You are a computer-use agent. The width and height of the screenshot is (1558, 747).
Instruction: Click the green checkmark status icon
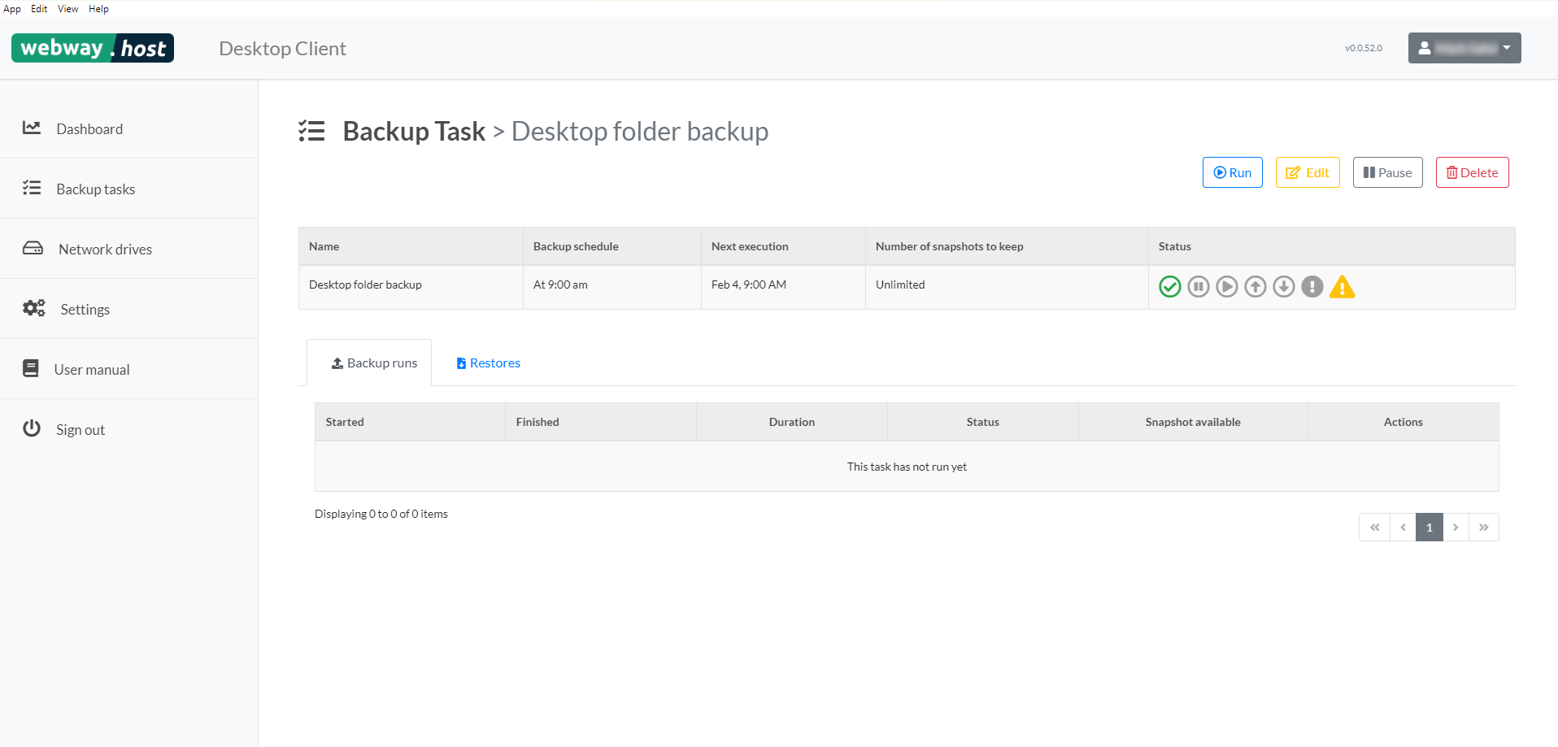pos(1169,286)
